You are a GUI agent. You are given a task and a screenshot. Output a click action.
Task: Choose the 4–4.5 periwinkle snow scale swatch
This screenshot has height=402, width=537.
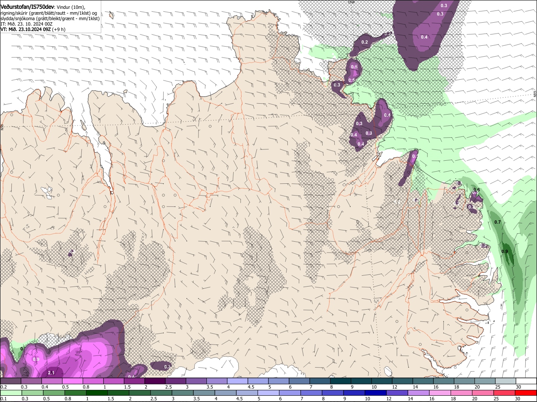[x=237, y=381]
